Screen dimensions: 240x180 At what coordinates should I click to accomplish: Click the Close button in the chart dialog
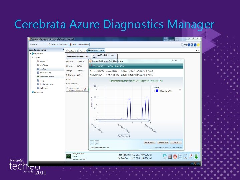[176, 143]
